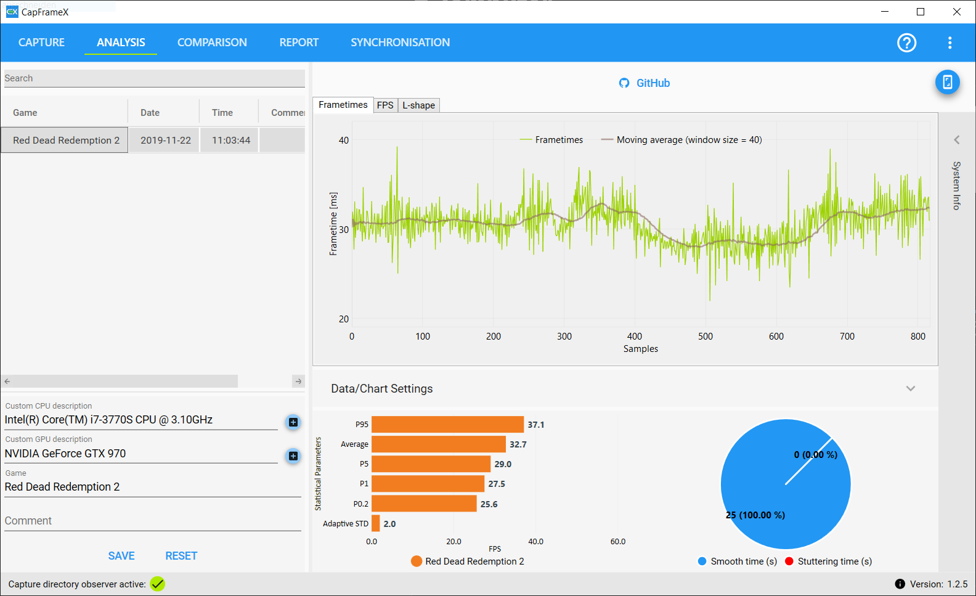The width and height of the screenshot is (976, 596).
Task: Click the CapFrameX logo in the title bar
Action: 12,12
